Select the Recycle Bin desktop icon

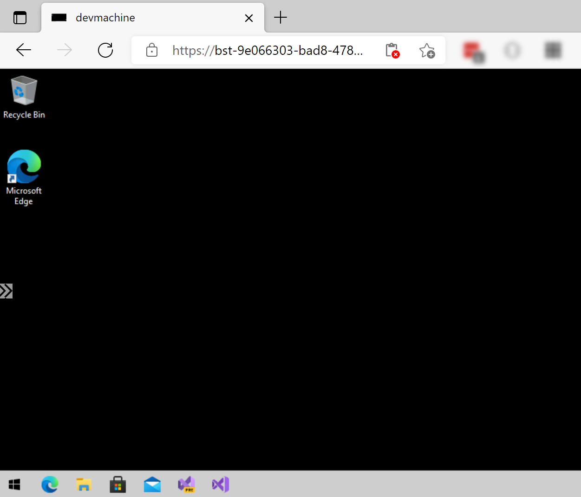click(x=24, y=97)
